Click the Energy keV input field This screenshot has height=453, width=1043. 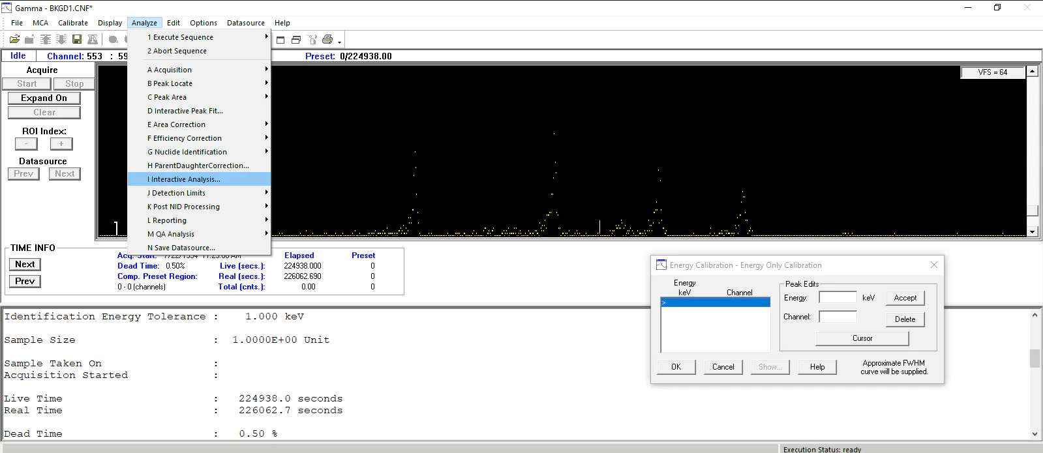(838, 297)
